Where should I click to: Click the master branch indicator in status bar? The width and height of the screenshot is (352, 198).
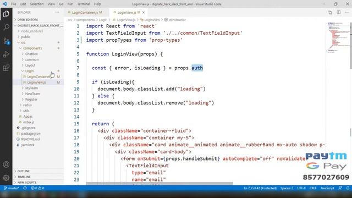(12, 188)
